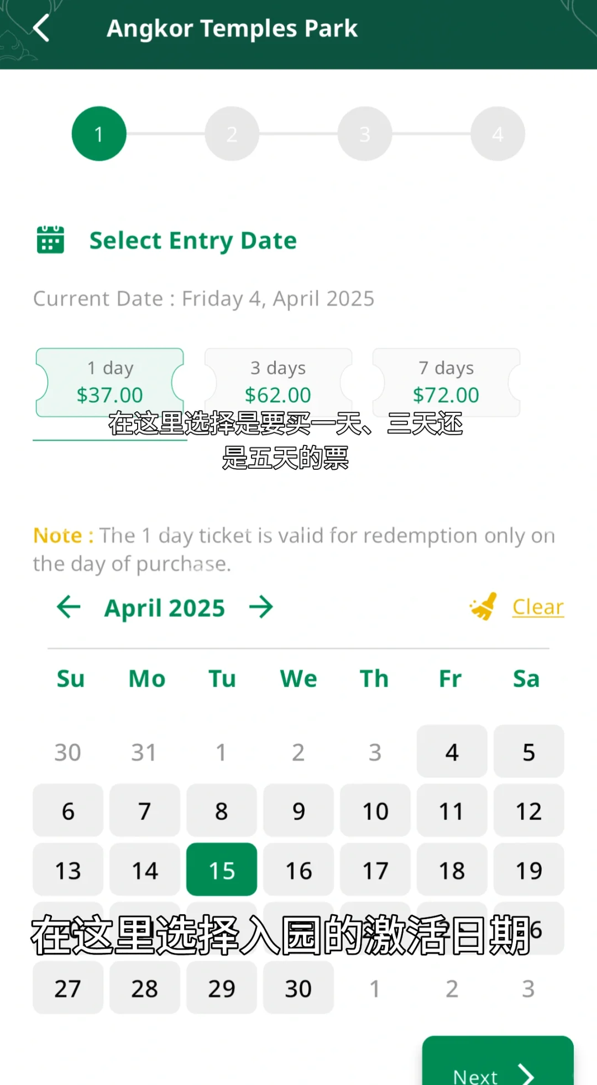
Task: Select April 15 on the calendar
Action: point(222,870)
